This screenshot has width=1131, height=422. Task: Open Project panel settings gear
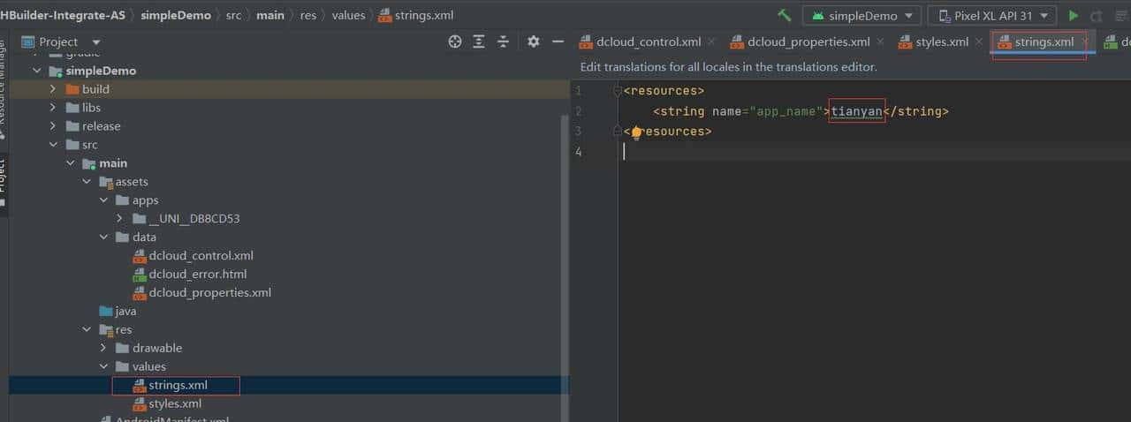533,41
